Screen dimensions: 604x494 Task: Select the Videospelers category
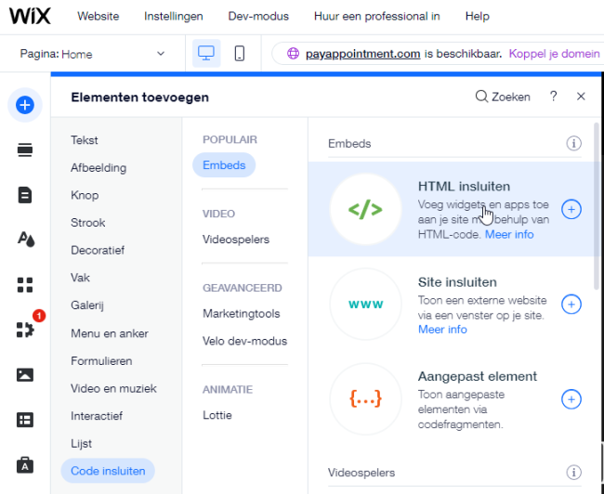coord(236,240)
